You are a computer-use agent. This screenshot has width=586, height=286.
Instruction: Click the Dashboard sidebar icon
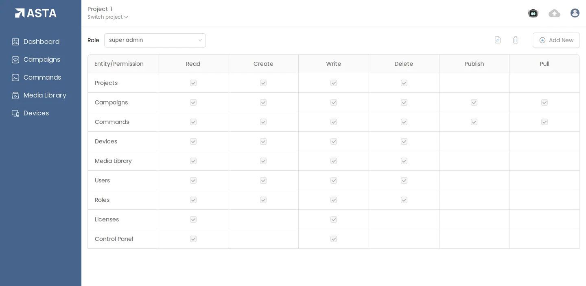point(15,42)
